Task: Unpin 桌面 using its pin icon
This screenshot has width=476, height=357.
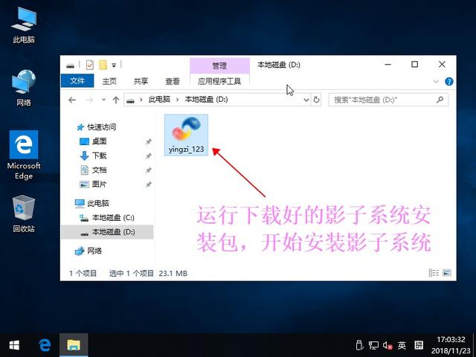Action: pyautogui.click(x=148, y=141)
